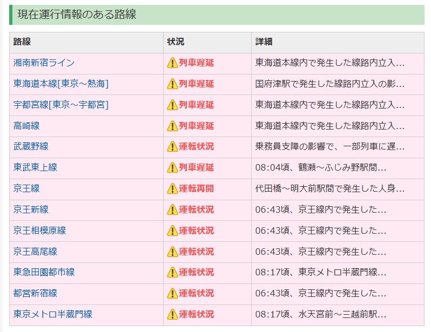This screenshot has width=431, height=332.
Task: Click detail text starting 08:17頃、東京メトロ半蔵門線
Action: [321, 273]
